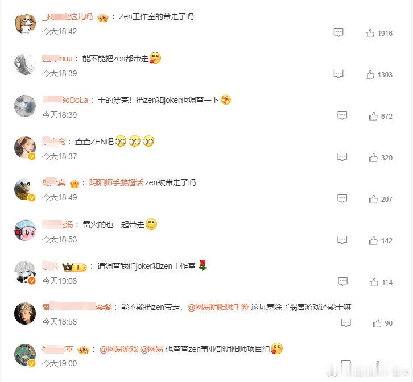The image size is (413, 382).
Task: Open username ending in muu
Action: [x=57, y=58]
